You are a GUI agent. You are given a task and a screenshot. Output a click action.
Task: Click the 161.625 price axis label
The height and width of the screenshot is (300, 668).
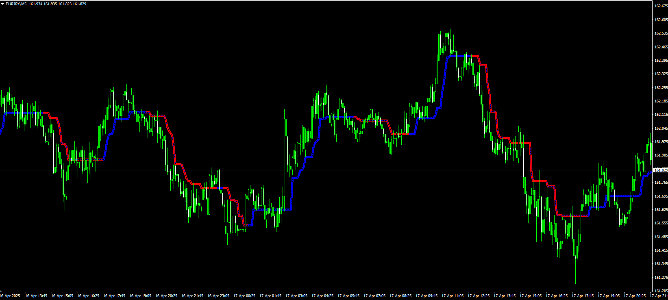click(x=661, y=209)
